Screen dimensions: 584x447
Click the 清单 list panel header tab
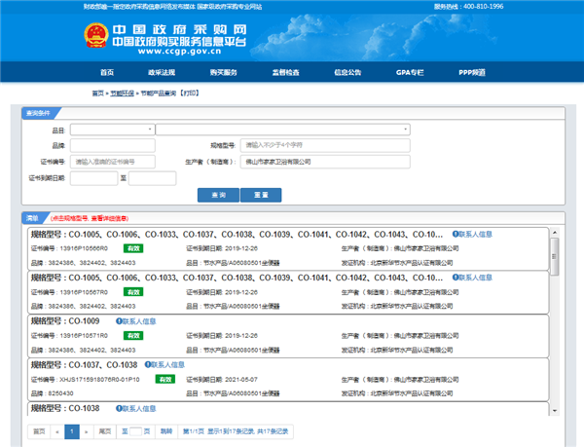click(33, 218)
